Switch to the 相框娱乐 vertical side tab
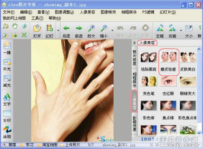The width and height of the screenshot is (203, 149). point(134,80)
